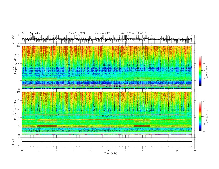Click inside the ch.1 spectrogram plot
The width and height of the screenshot is (219, 169).
(106, 67)
